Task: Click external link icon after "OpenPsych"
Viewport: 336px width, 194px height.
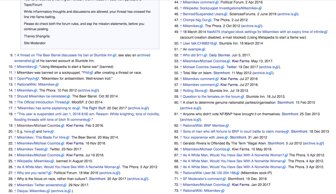Action: coord(37,79)
